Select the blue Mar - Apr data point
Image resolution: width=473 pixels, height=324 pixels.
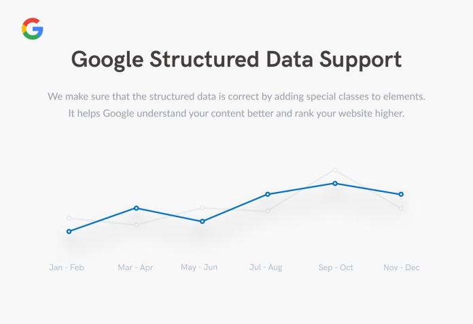point(136,208)
